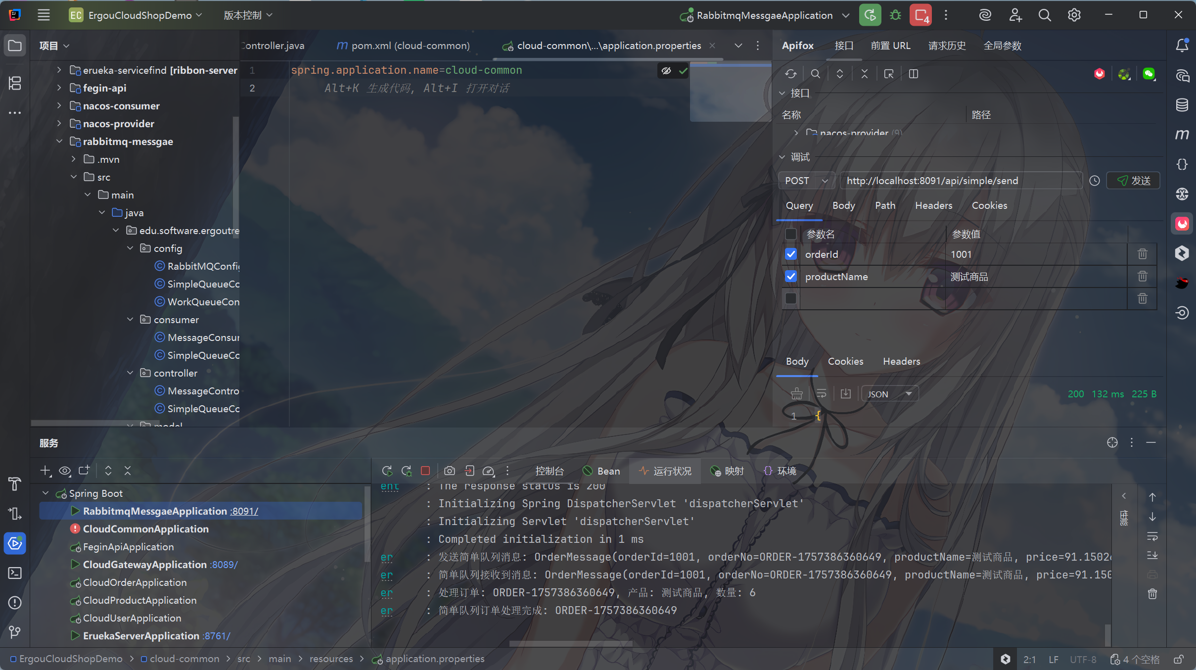The image size is (1196, 670).
Task: Open the :8091/ link of RabbitmqMessgaeApplication
Action: [x=244, y=511]
